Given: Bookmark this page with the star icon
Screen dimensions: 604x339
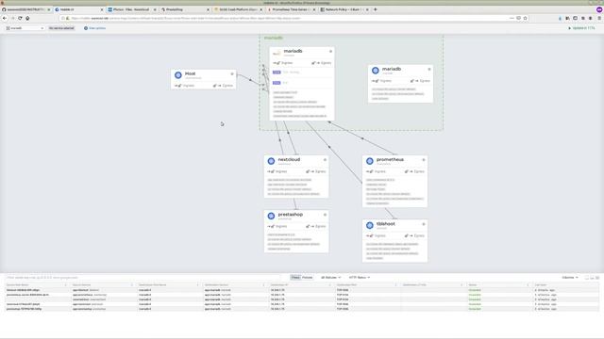Looking at the screenshot, I should [525, 18].
